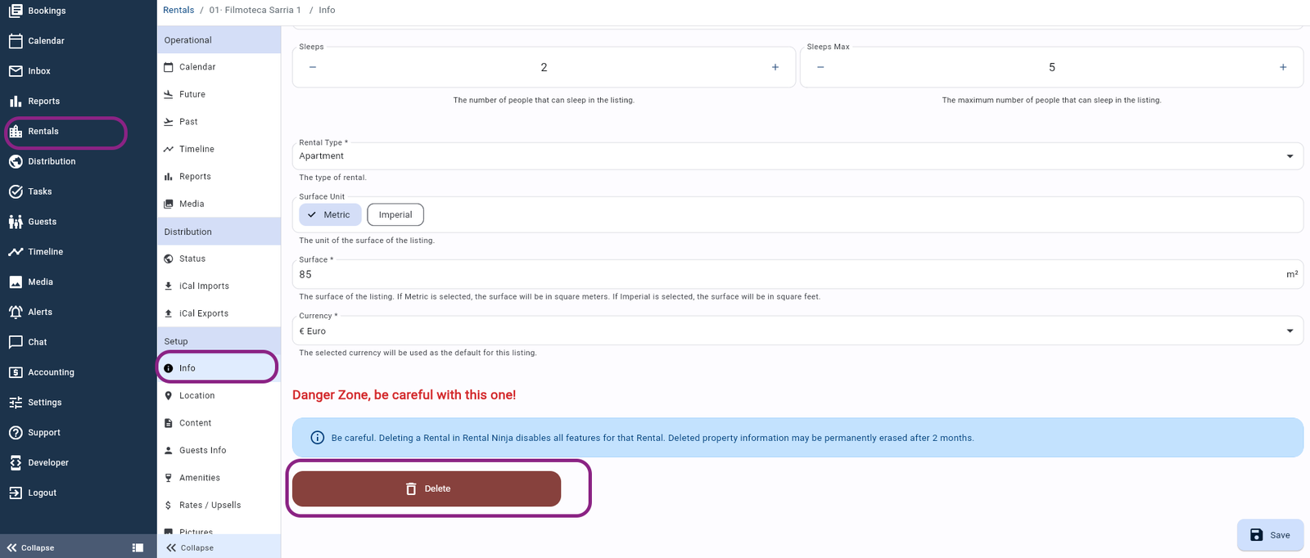Screen dimensions: 1310x558
Task: Increase Sleeps count with plus button
Action: [775, 67]
